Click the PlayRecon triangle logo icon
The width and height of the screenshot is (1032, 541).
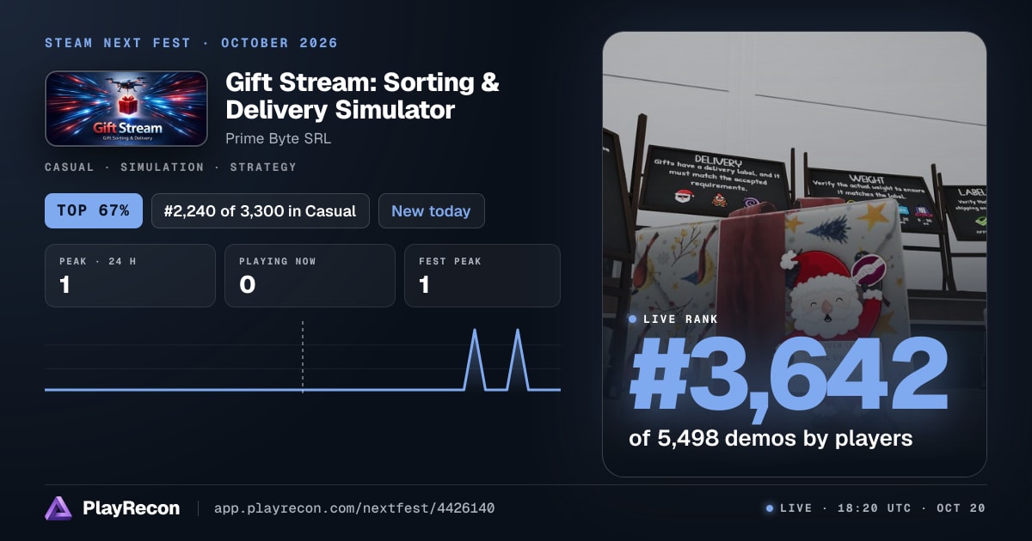point(58,508)
